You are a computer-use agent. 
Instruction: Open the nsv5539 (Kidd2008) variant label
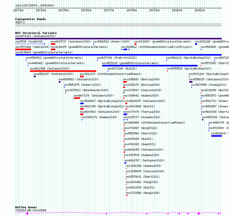[29, 41]
